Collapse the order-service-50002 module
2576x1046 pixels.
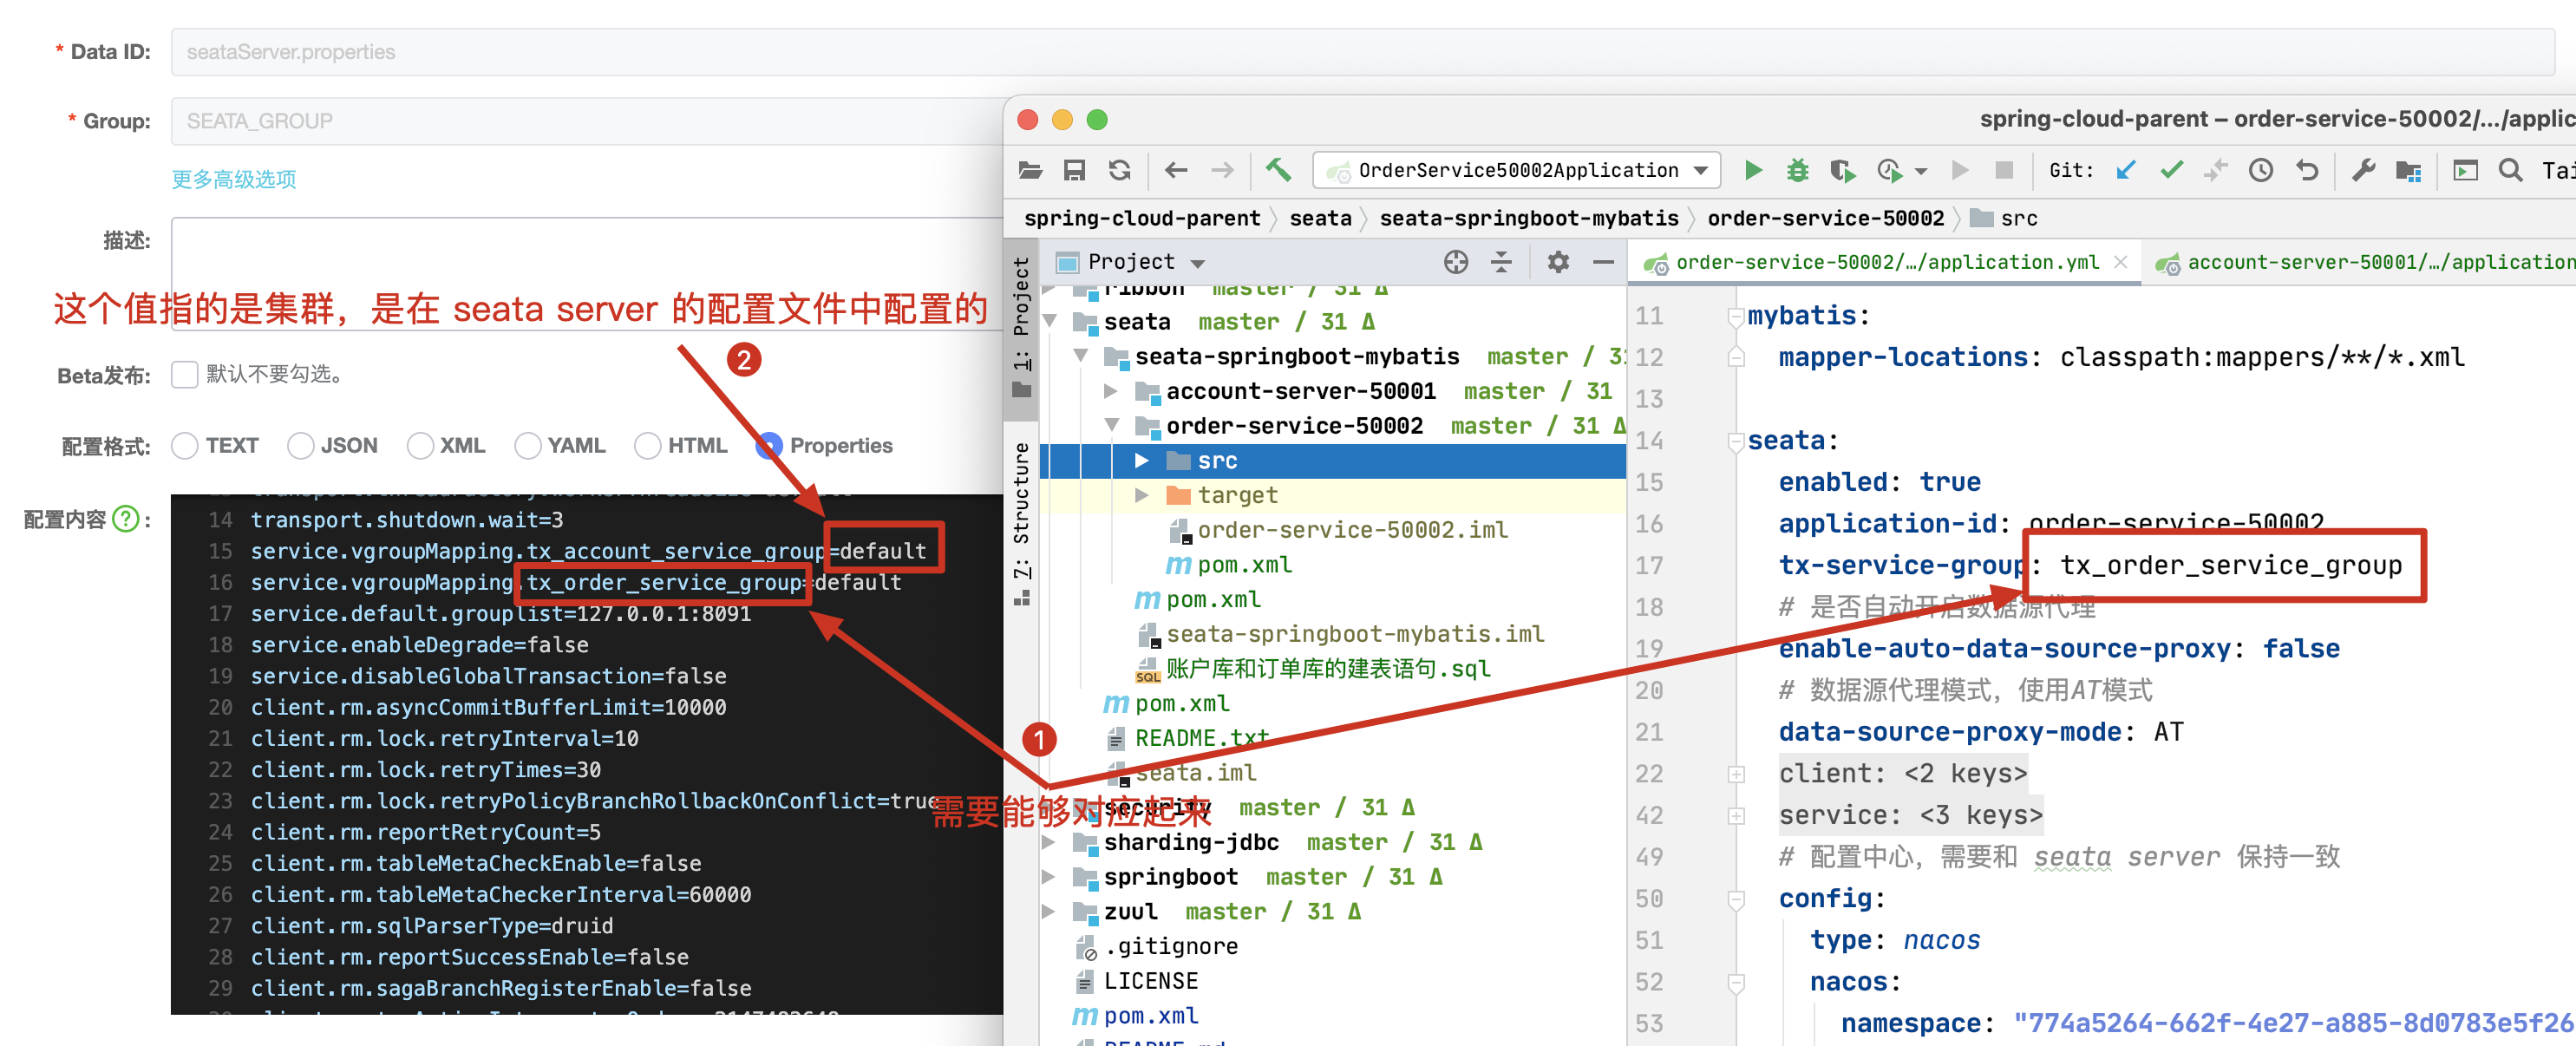[1111, 426]
